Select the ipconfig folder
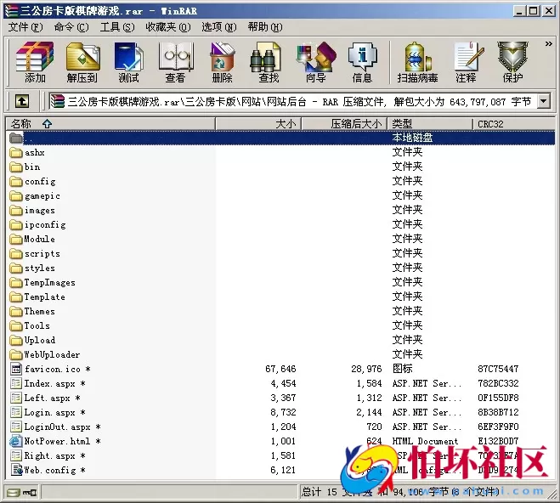Viewport: 560px width, 503px height. click(37, 224)
